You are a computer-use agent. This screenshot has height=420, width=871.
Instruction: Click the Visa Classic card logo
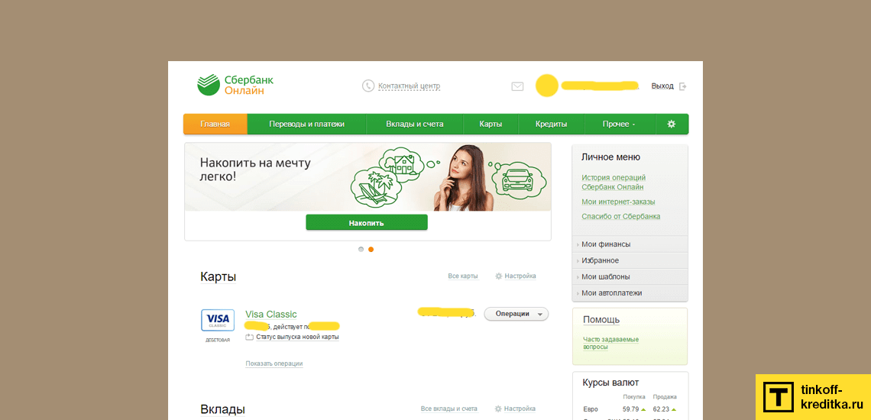pos(217,320)
